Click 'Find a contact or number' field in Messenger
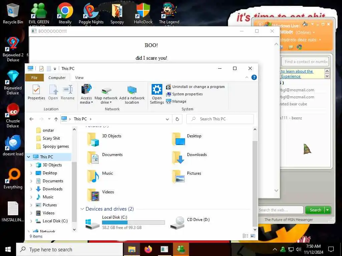This screenshot has height=256, width=342. [x=305, y=62]
